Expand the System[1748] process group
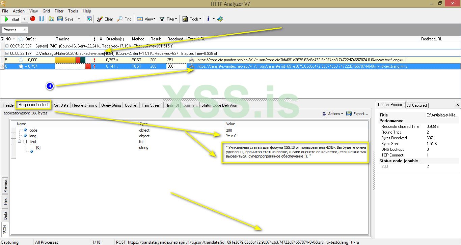 click(7, 46)
